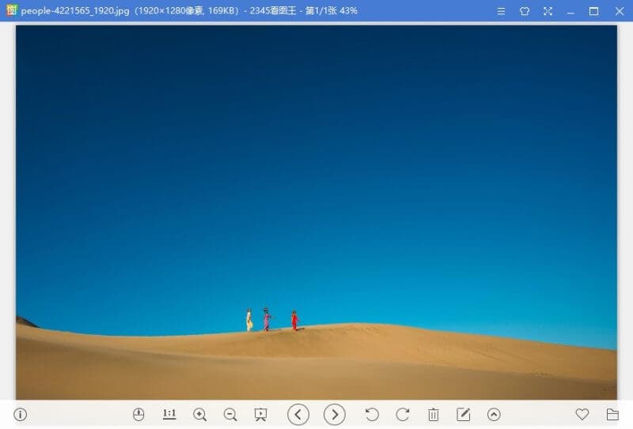The height and width of the screenshot is (429, 633).
Task: Enter full screen view mode
Action: coord(548,11)
